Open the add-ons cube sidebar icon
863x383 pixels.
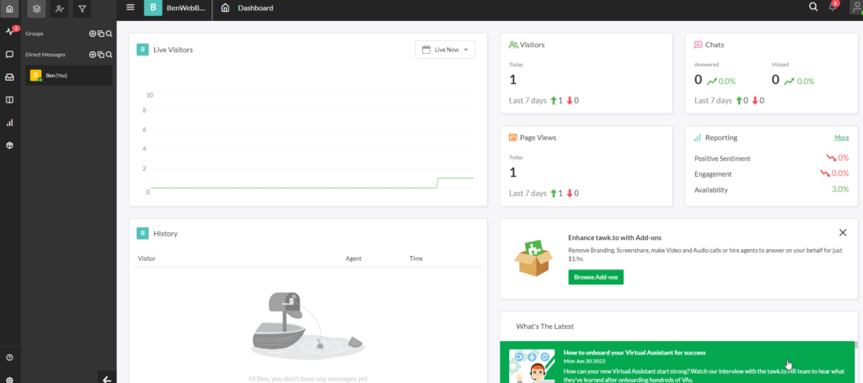tap(9, 146)
